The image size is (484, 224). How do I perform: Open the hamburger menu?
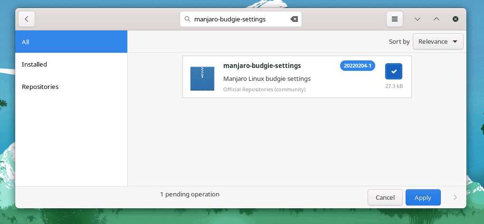(x=395, y=19)
